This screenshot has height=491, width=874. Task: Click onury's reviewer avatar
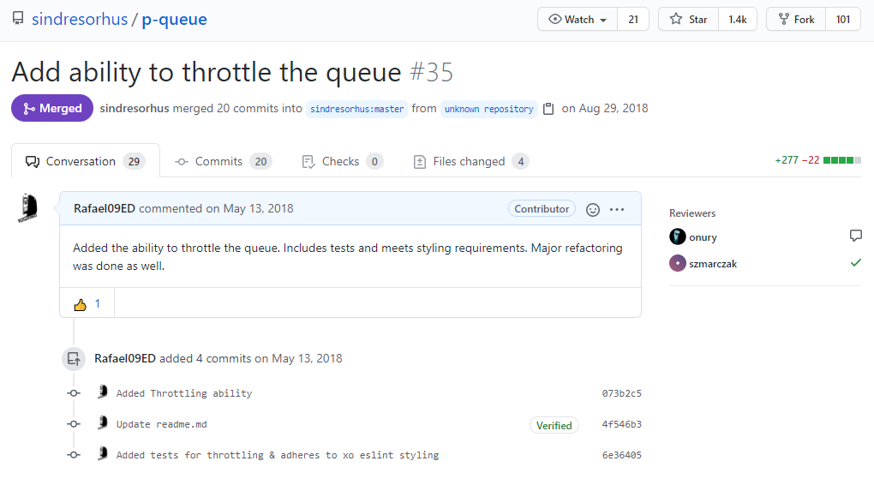pyautogui.click(x=678, y=237)
